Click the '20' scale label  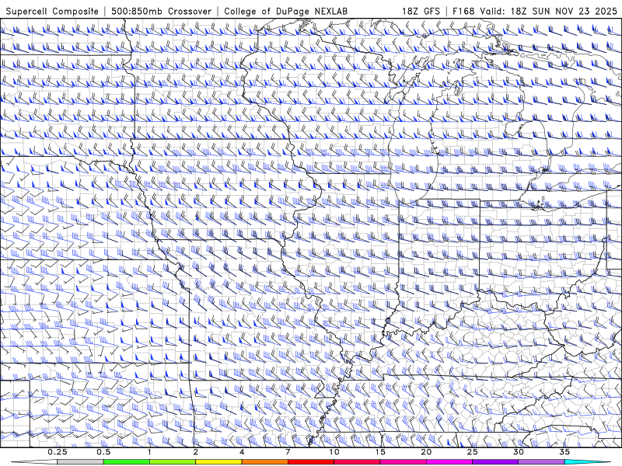coord(426,452)
